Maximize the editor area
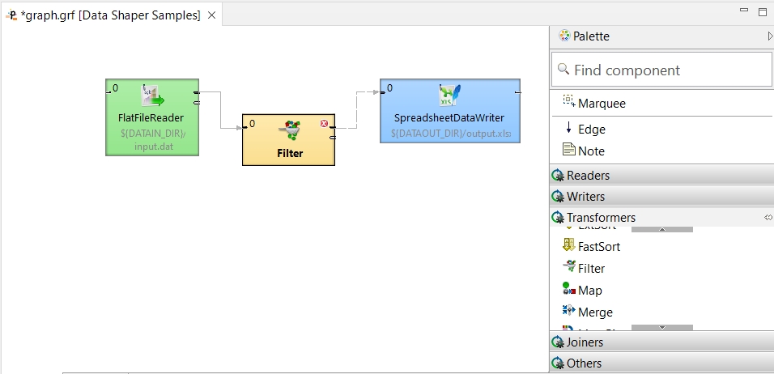The width and height of the screenshot is (774, 374). (762, 12)
